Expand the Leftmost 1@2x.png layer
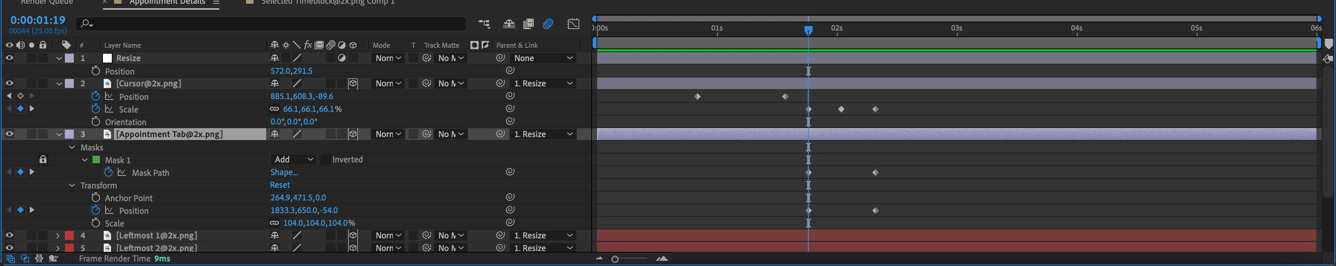Image resolution: width=1336 pixels, height=266 pixels. pos(57,235)
